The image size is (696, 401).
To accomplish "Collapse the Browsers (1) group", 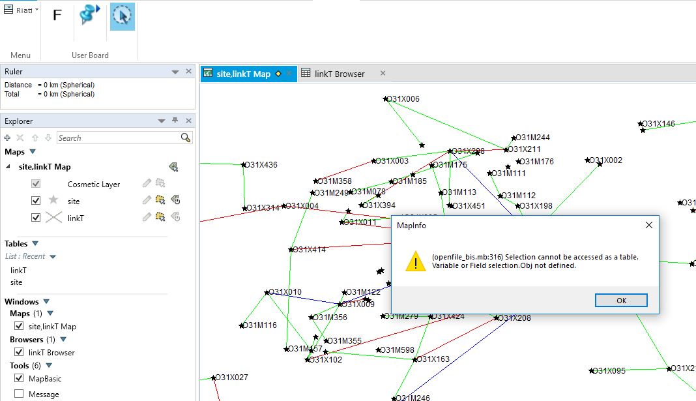I will (63, 339).
